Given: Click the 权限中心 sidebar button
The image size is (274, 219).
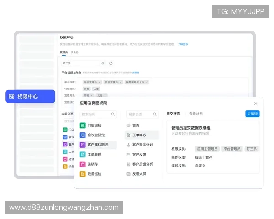Looking at the screenshot, I should 31,96.
